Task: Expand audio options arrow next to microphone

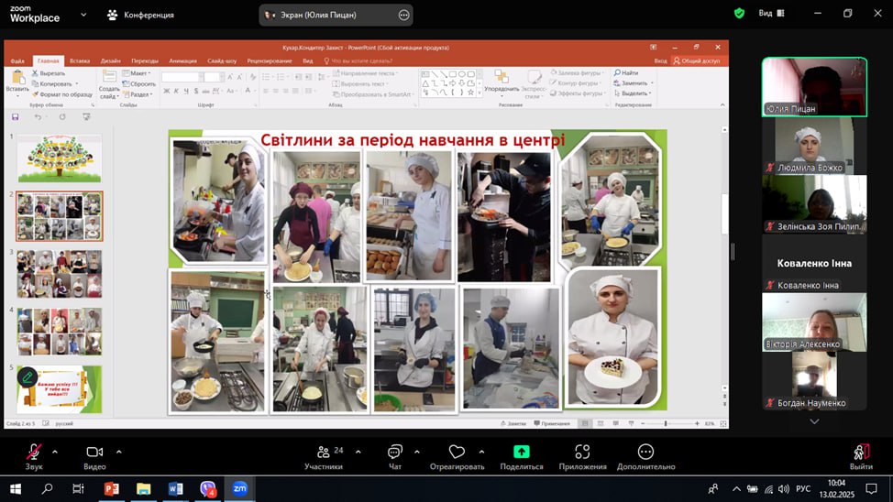Action: tap(55, 452)
